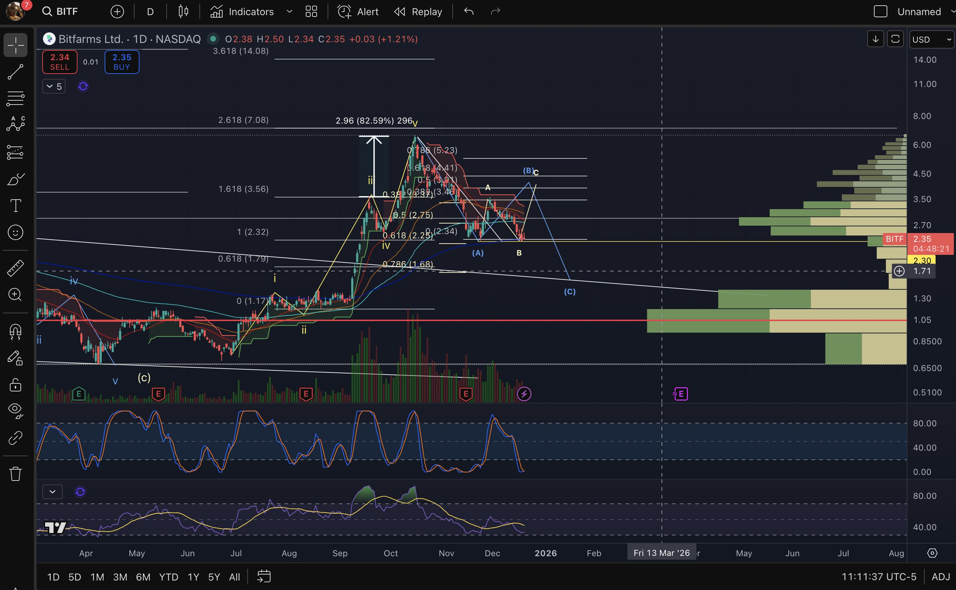Toggle ADJ adjusted data setting

pyautogui.click(x=941, y=577)
